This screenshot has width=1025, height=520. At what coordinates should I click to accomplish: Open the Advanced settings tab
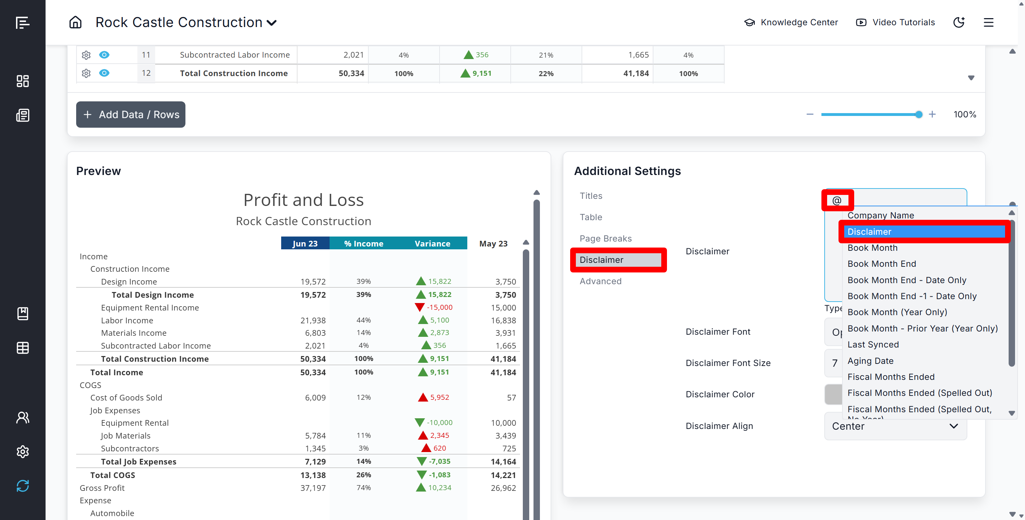pos(600,281)
